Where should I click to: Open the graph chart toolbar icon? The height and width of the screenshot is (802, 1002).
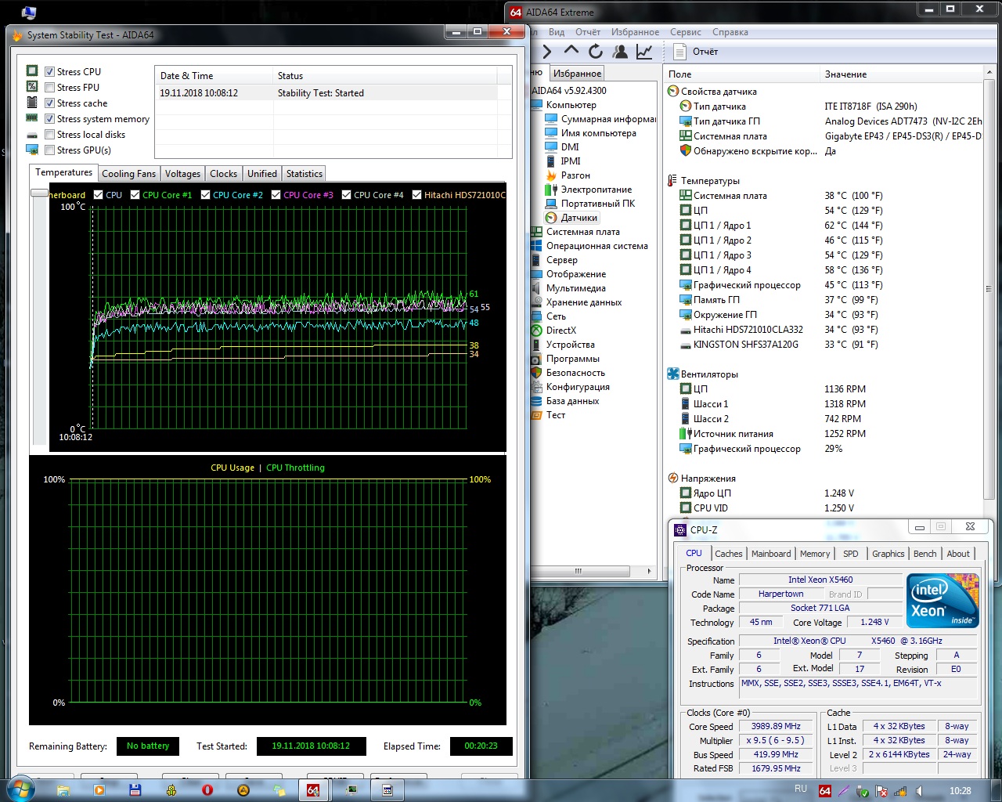pyautogui.click(x=644, y=52)
